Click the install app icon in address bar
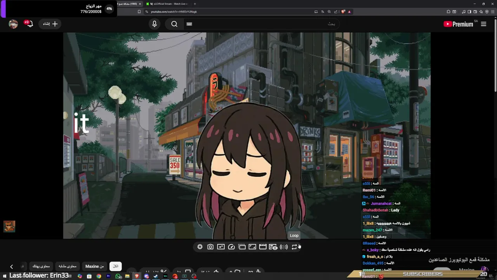Viewport: 497px width, 280px height. (316, 12)
